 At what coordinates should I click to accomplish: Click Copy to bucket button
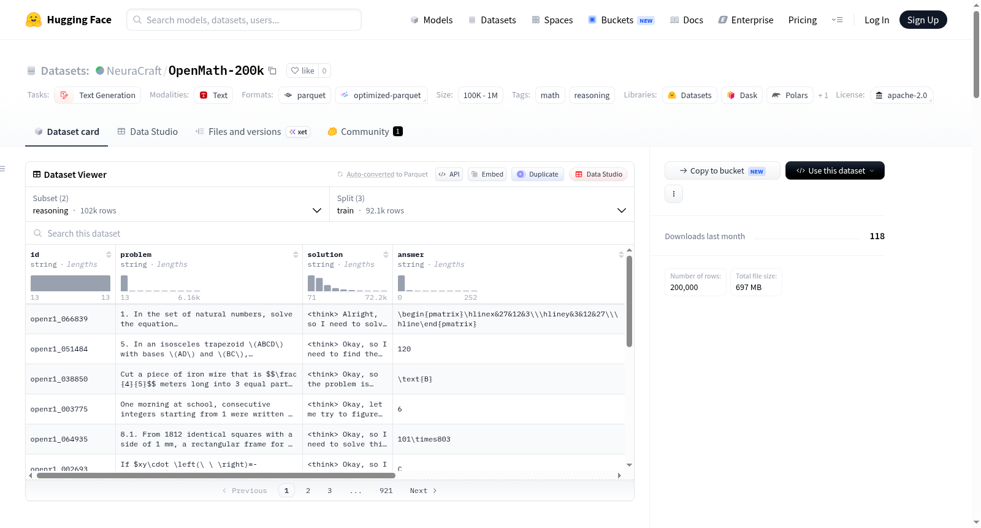tap(722, 170)
